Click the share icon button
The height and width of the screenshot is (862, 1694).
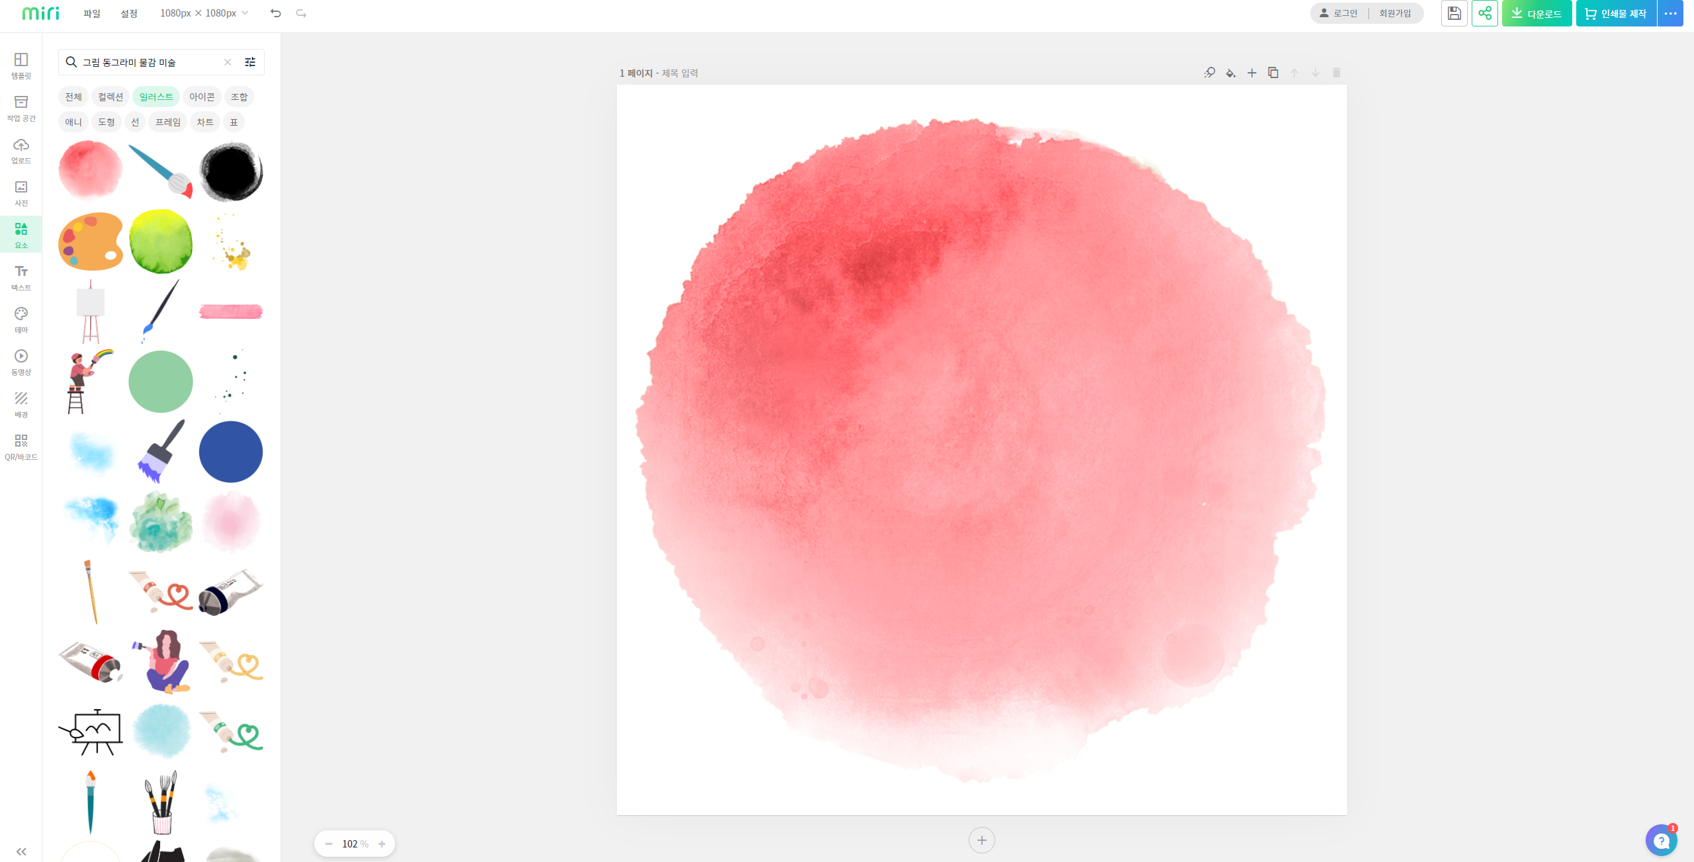[1485, 13]
